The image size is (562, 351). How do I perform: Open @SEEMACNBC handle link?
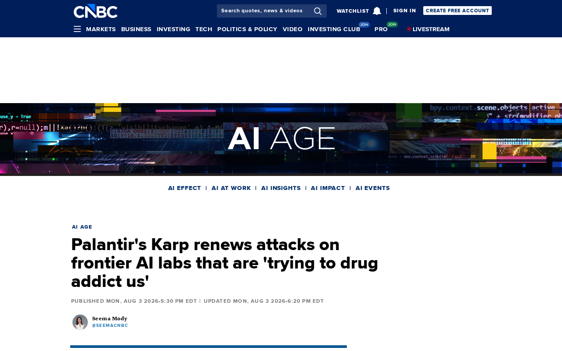110,326
